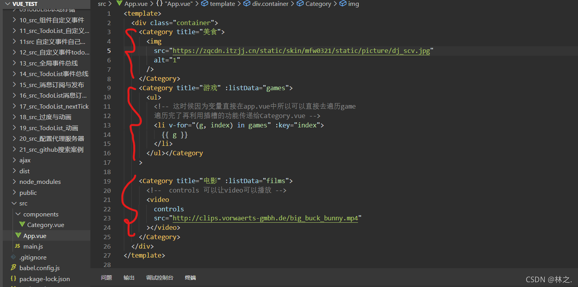578x287 pixels.
Task: Click the Vue icon in breadcrumb before App.vue
Action: (x=120, y=4)
